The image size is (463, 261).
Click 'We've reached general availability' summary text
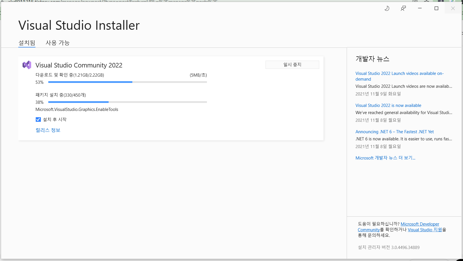(404, 113)
